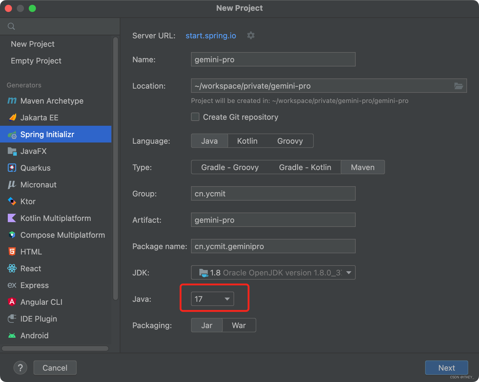Click the HTML5 shield icon
This screenshot has width=479, height=382.
[x=12, y=251]
